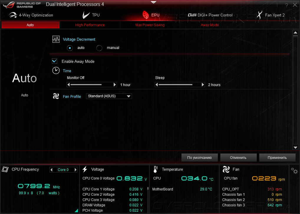This screenshot has height=214, width=300.
Task: Select the EPU leaf icon
Action: click(x=145, y=15)
